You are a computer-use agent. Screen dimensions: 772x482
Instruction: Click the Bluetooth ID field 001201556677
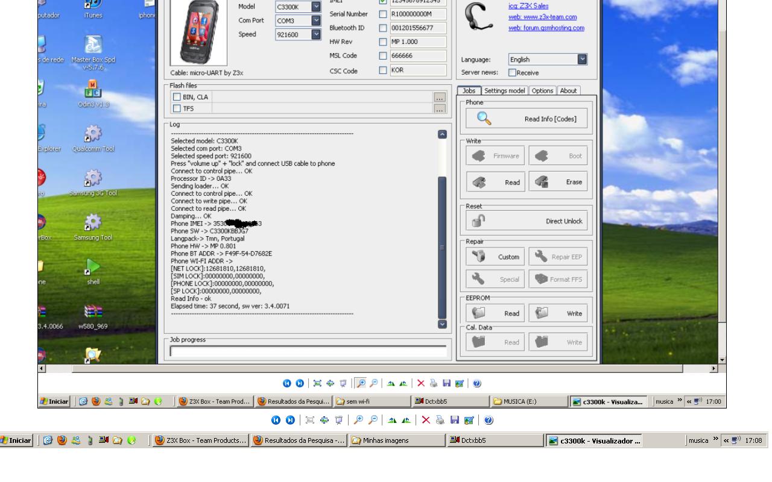[417, 28]
